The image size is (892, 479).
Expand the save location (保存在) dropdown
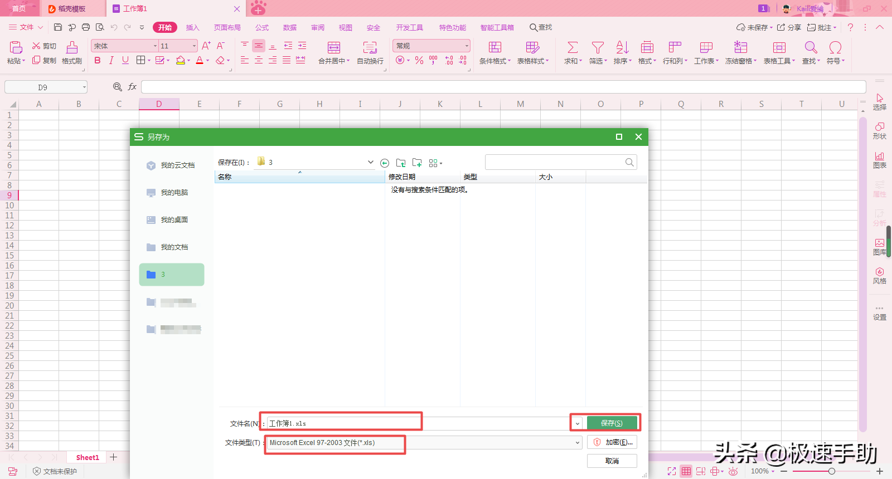[370, 163]
